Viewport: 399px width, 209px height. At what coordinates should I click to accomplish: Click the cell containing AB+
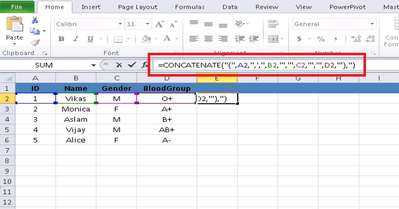tap(167, 130)
